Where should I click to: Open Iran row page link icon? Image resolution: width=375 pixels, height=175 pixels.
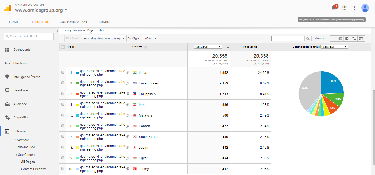click(127, 105)
